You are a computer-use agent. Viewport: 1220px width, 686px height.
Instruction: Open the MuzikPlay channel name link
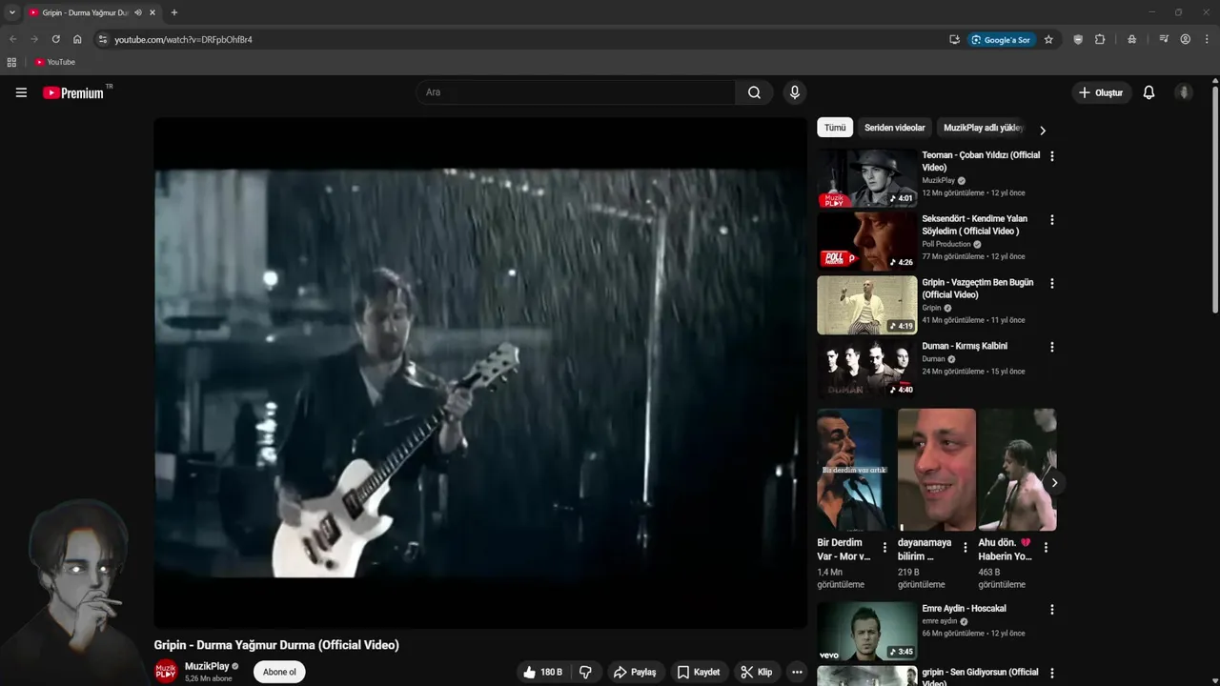tap(207, 666)
